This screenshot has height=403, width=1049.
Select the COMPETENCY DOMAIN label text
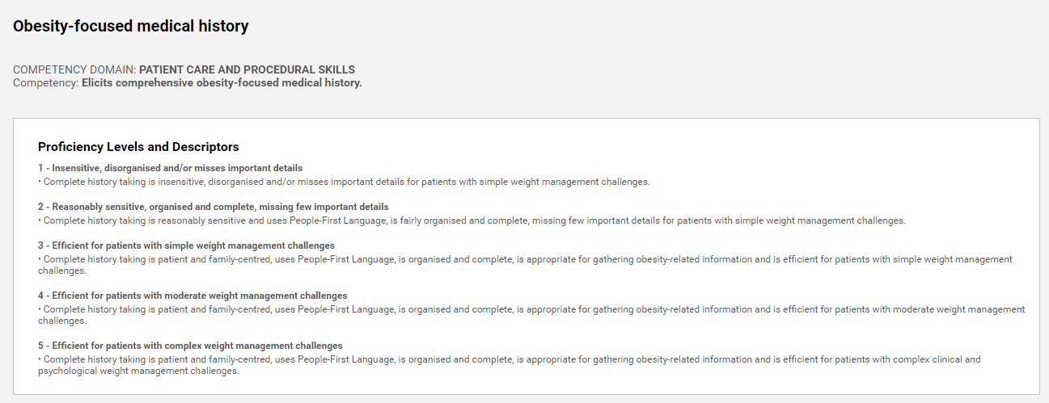74,70
